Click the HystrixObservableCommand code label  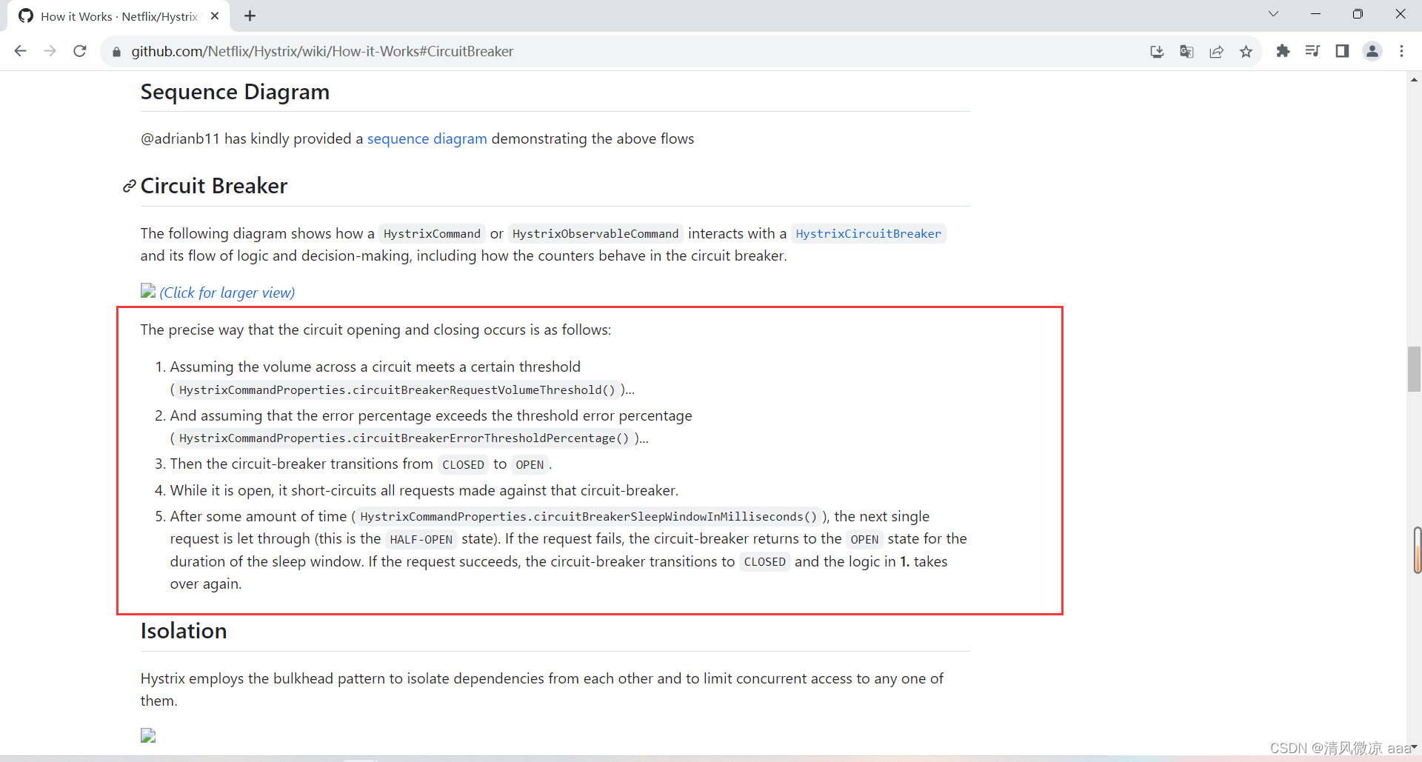[595, 234]
